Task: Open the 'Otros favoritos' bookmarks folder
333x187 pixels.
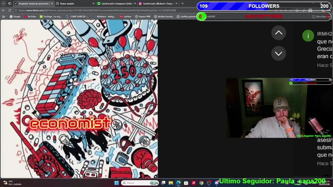Action: click(321, 17)
